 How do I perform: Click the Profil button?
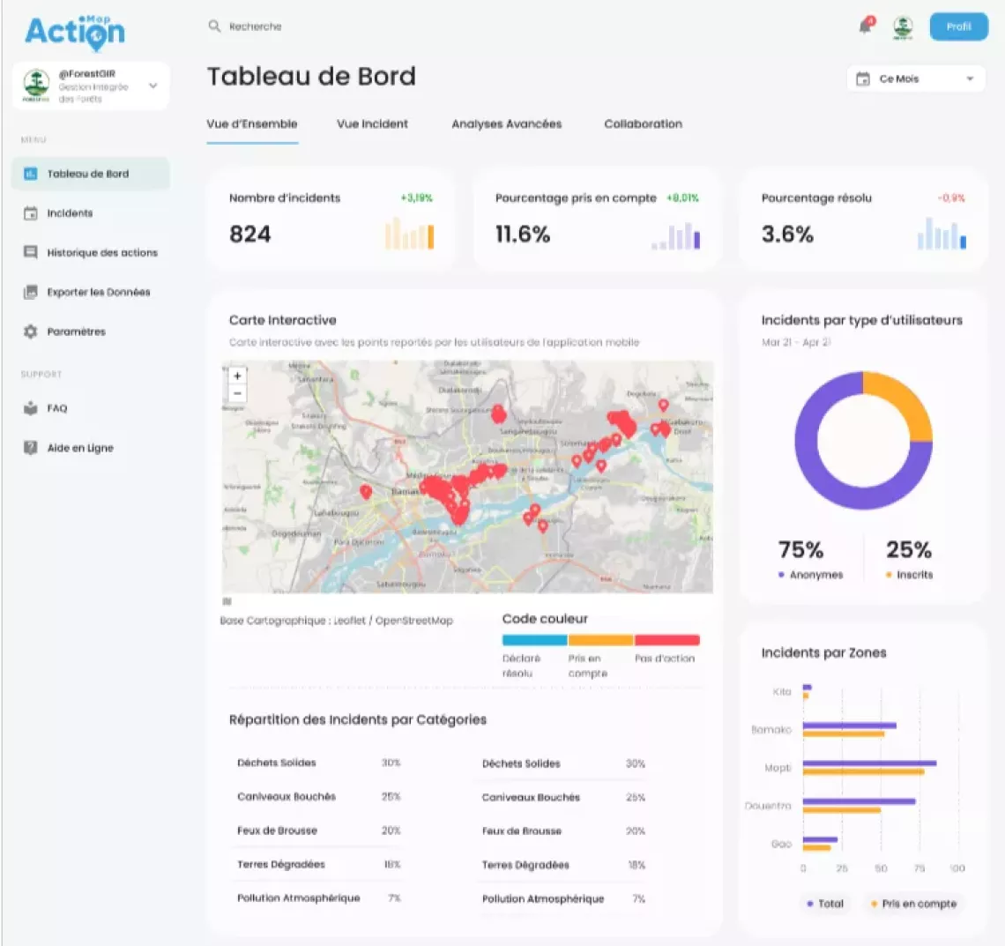click(x=959, y=27)
